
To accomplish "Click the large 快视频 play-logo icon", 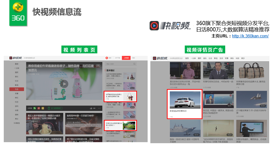I will 154,26.
